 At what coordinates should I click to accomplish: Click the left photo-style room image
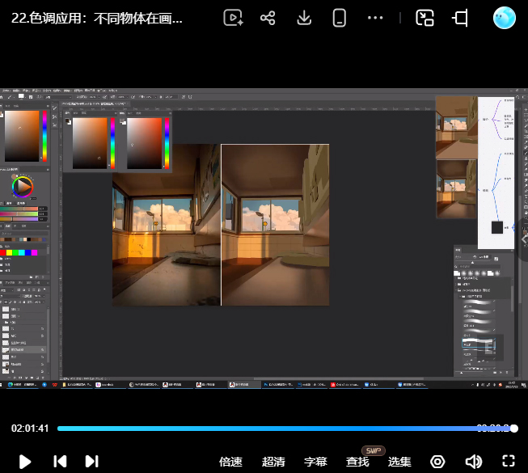[167, 225]
